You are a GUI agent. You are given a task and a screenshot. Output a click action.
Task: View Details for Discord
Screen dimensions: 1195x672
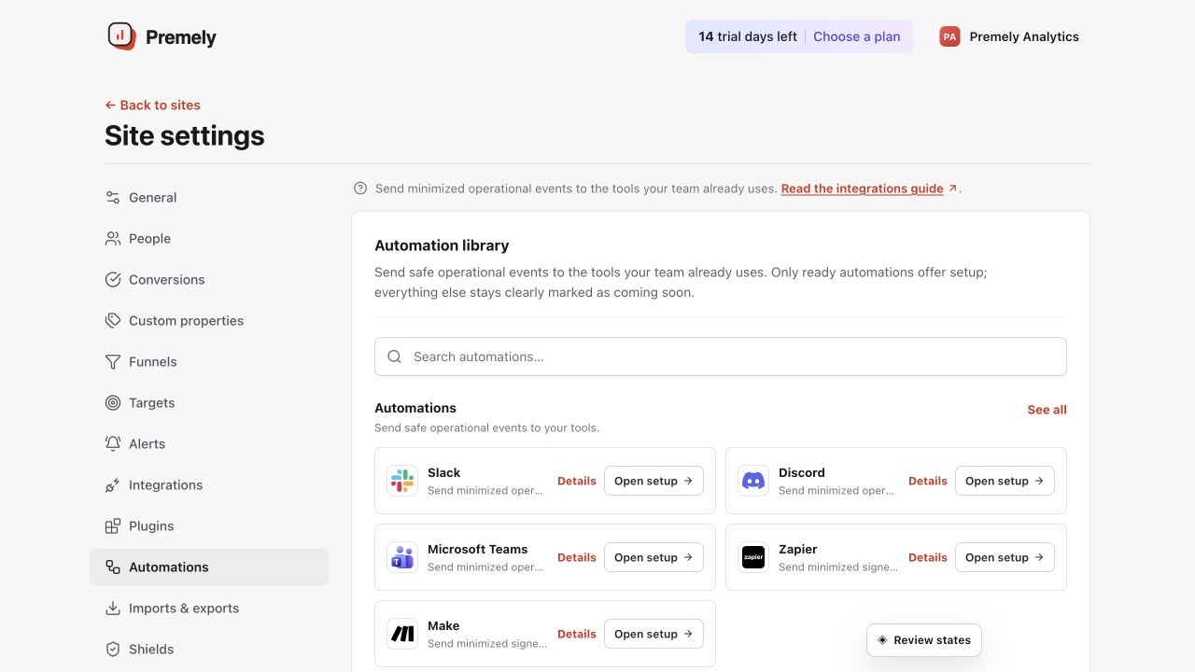point(928,481)
